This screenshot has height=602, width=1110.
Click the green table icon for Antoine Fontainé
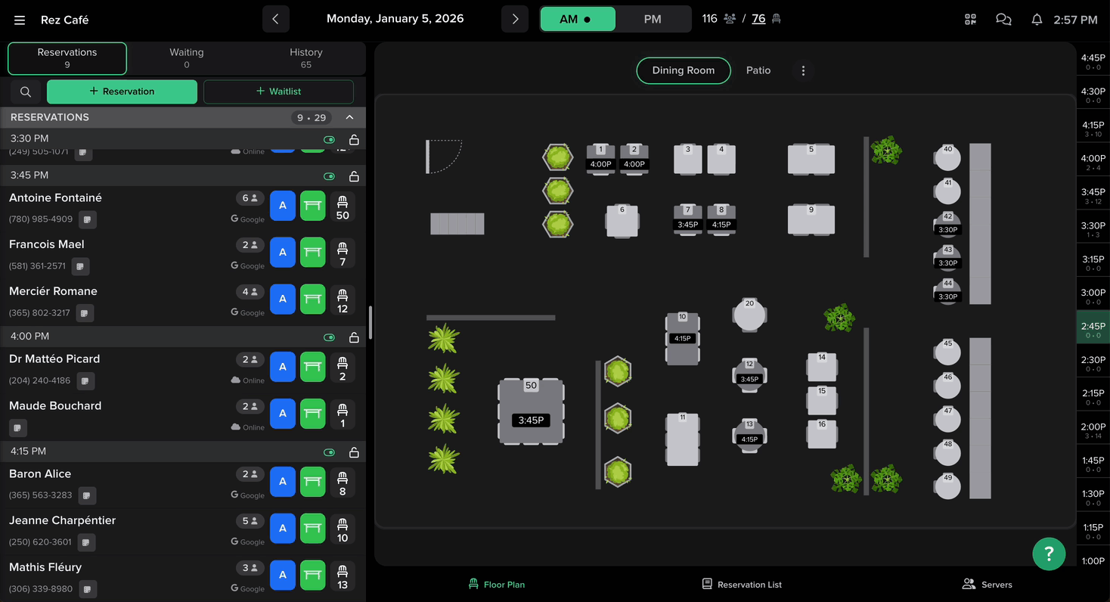(312, 206)
